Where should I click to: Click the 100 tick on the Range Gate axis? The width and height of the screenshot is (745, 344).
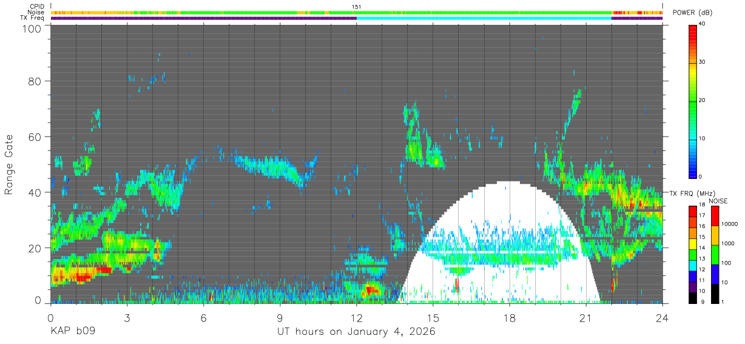tap(32, 29)
